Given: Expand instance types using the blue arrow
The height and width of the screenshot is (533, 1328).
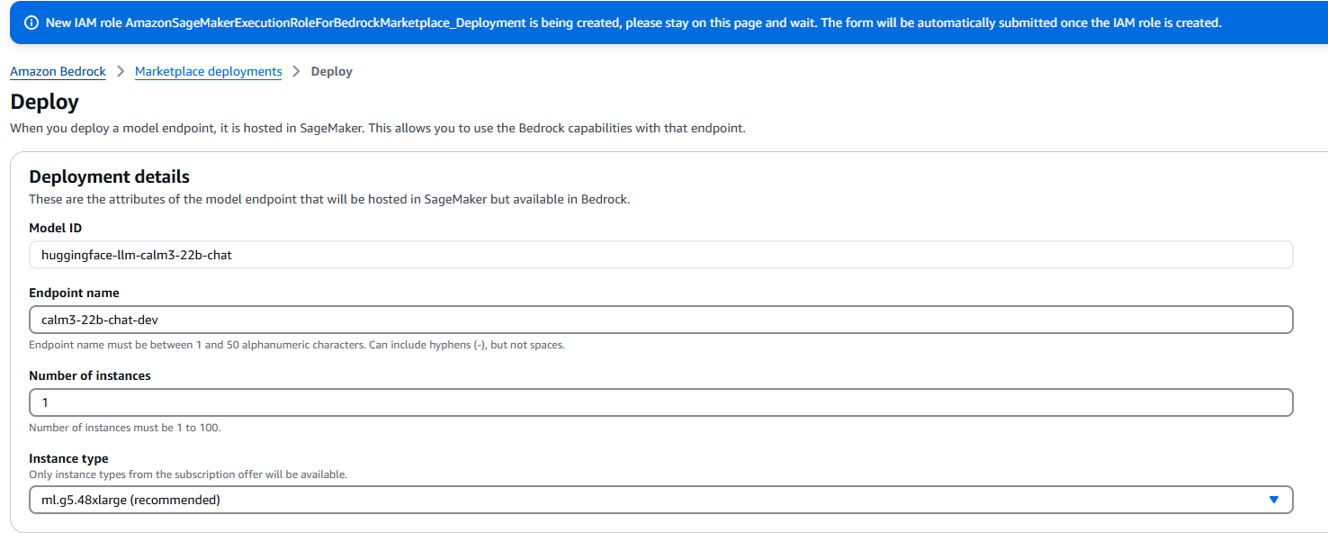Looking at the screenshot, I should pyautogui.click(x=1273, y=500).
